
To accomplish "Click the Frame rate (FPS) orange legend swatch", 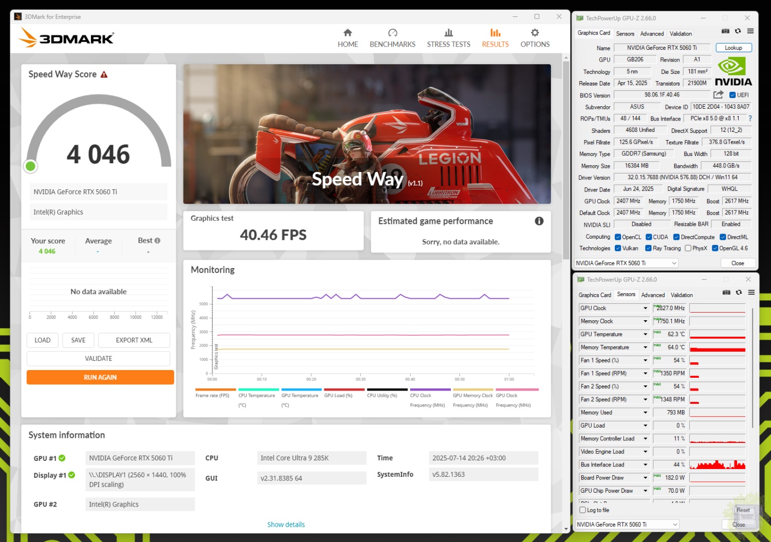I will tap(215, 390).
